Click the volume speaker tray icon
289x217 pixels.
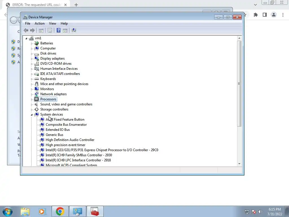(260, 211)
